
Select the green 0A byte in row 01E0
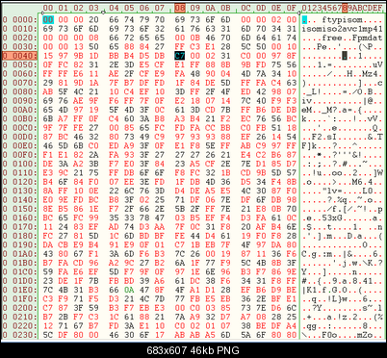pyautogui.click(x=129, y=290)
